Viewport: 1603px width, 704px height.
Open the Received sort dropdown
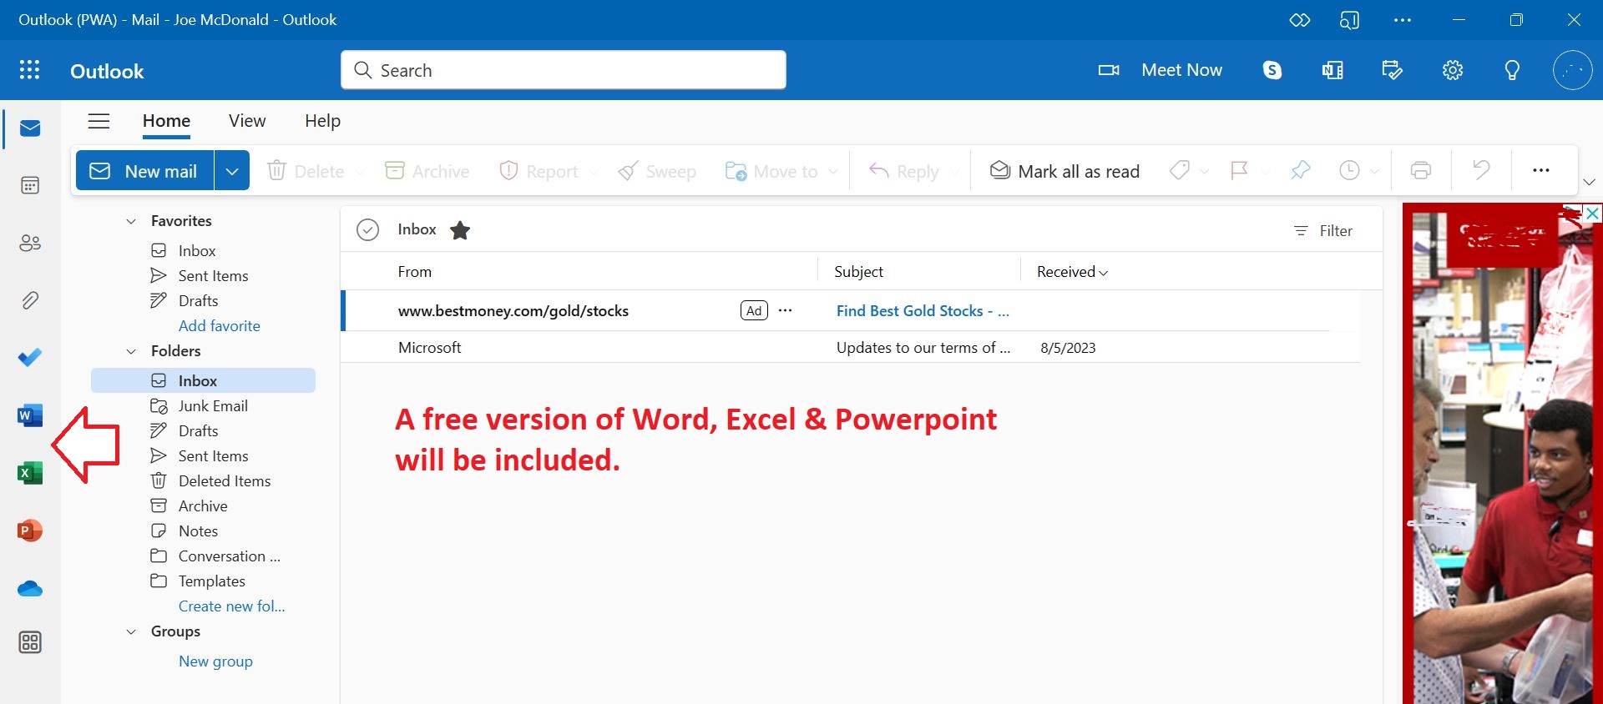[1072, 272]
